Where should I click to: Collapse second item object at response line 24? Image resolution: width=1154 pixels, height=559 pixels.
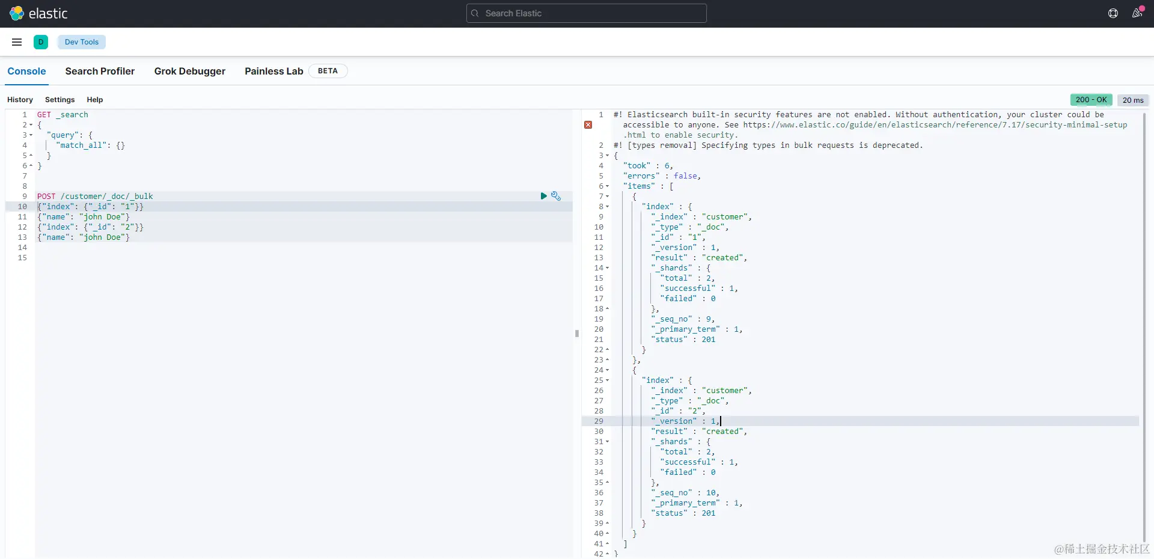(x=607, y=370)
